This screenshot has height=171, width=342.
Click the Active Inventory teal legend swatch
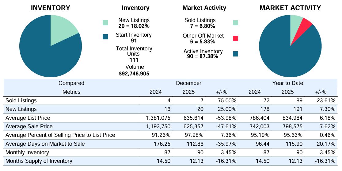(235, 54)
